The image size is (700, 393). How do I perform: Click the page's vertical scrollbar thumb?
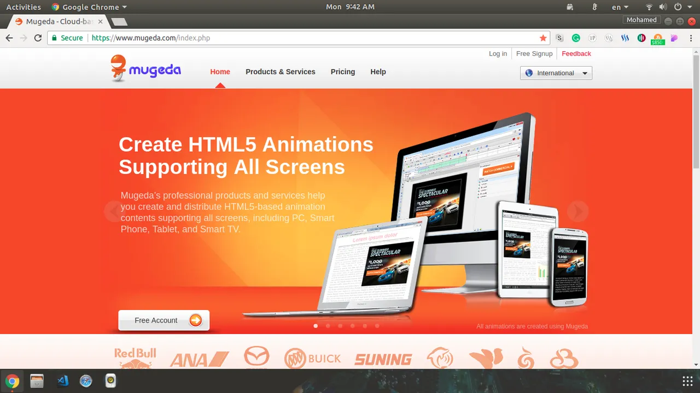[696, 112]
